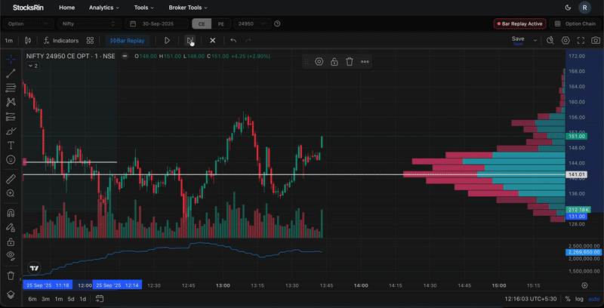Expand the 24950 strike price dropdown

252,24
